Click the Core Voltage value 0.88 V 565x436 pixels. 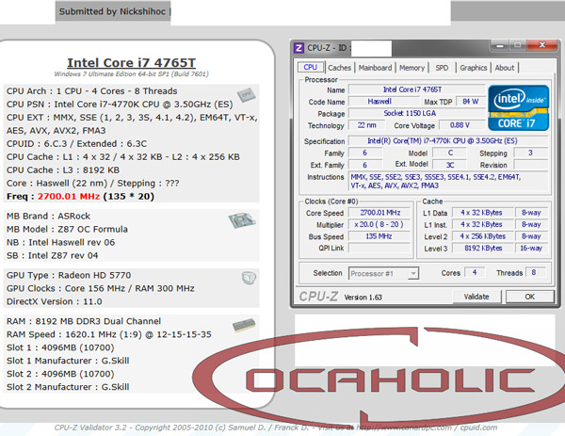point(461,125)
